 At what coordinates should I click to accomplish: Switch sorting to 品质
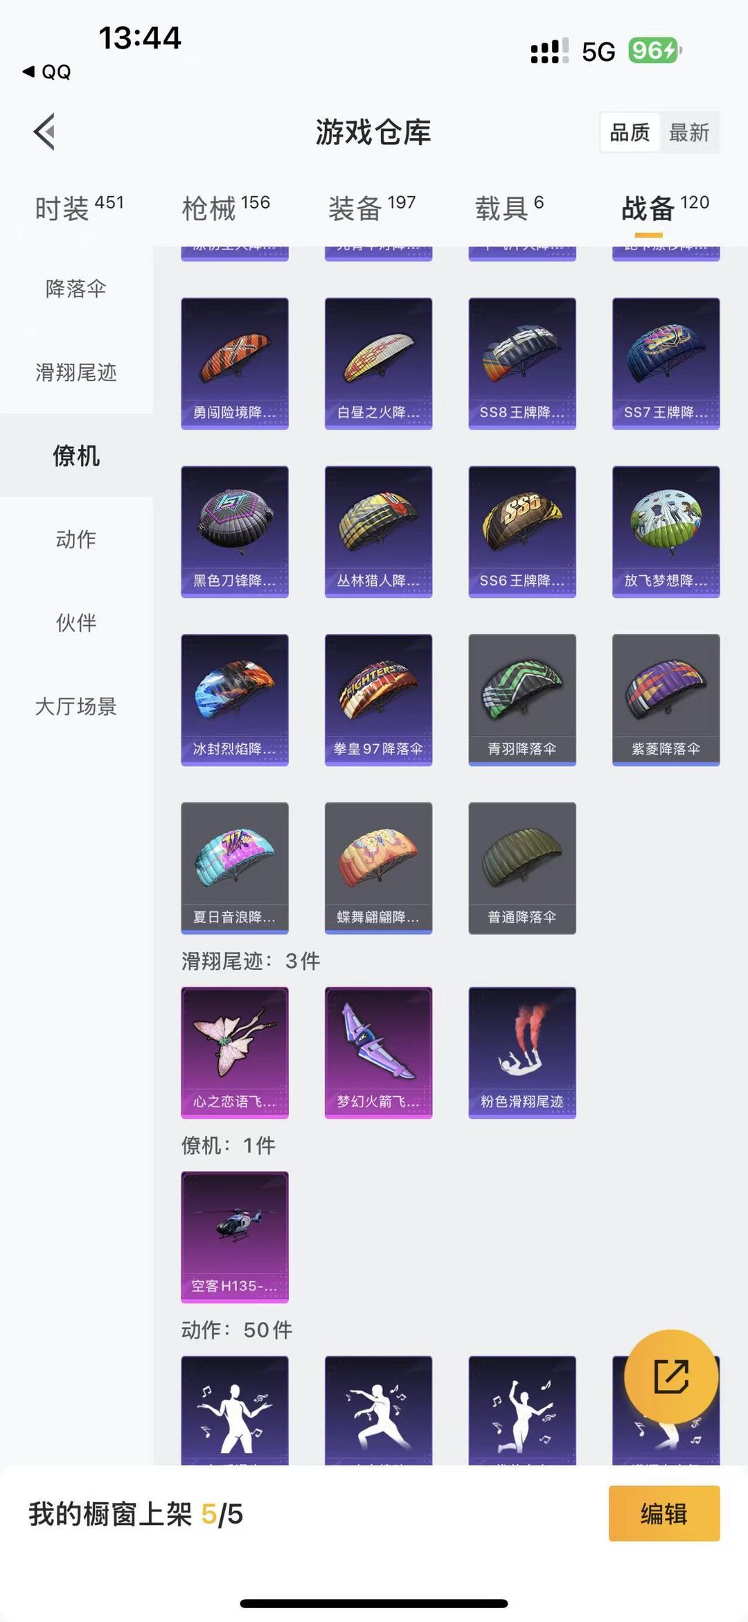pyautogui.click(x=630, y=132)
